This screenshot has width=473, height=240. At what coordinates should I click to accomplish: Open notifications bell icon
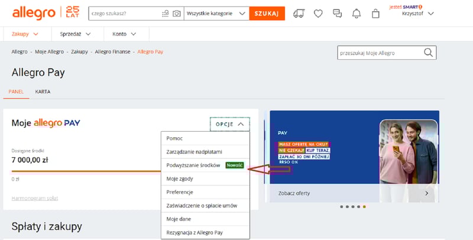356,13
